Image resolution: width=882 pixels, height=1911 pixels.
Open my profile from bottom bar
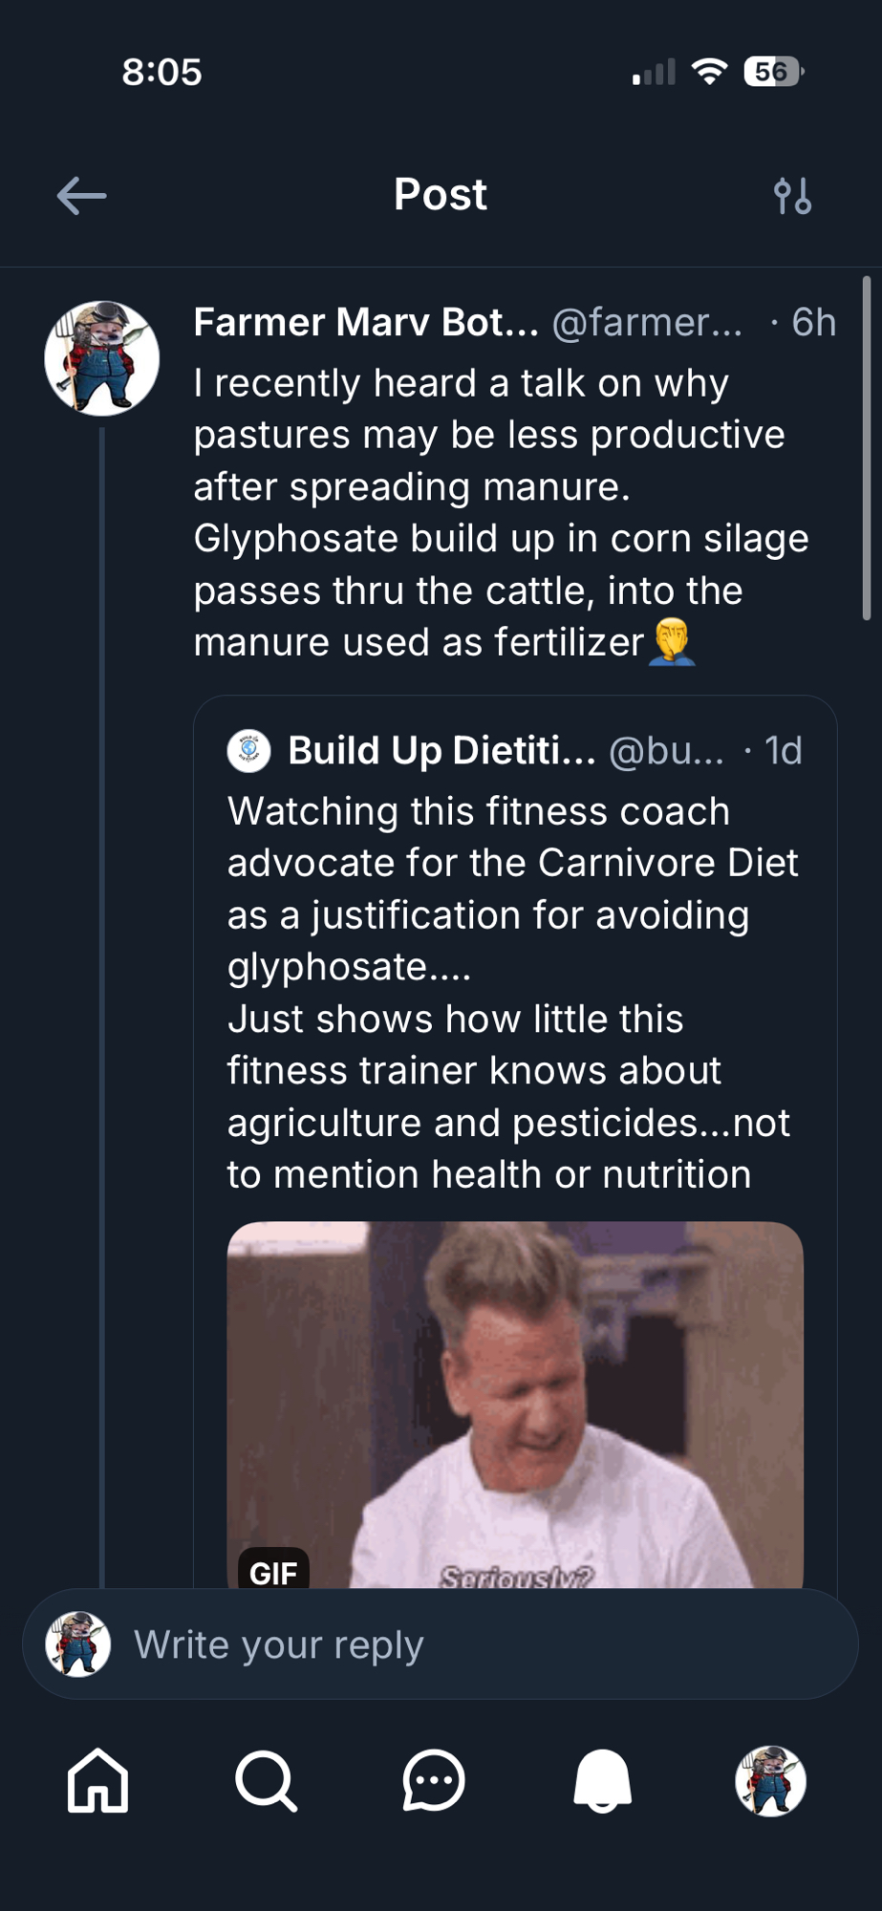(770, 1780)
